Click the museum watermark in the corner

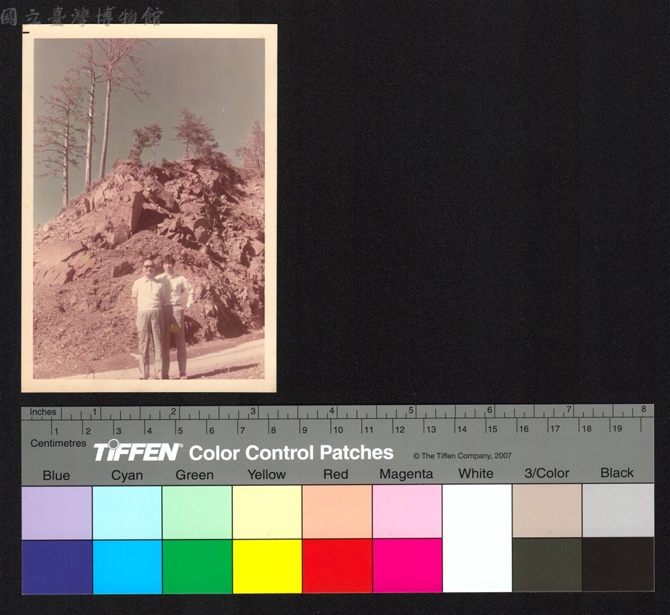pyautogui.click(x=82, y=16)
